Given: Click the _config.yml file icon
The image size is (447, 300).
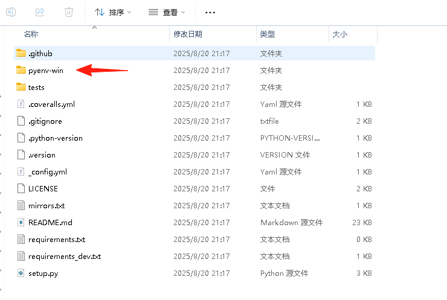Looking at the screenshot, I should point(21,171).
